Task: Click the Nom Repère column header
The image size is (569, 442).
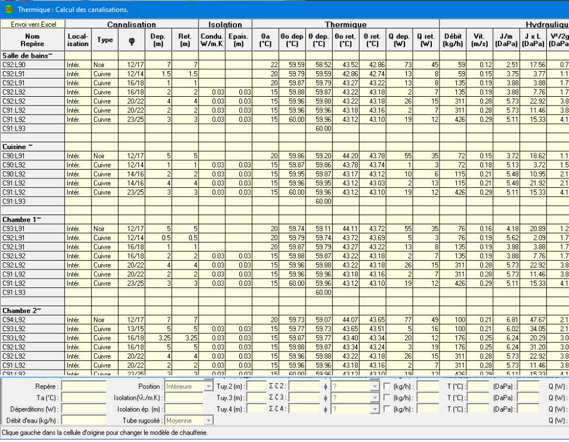Action: tap(32, 39)
